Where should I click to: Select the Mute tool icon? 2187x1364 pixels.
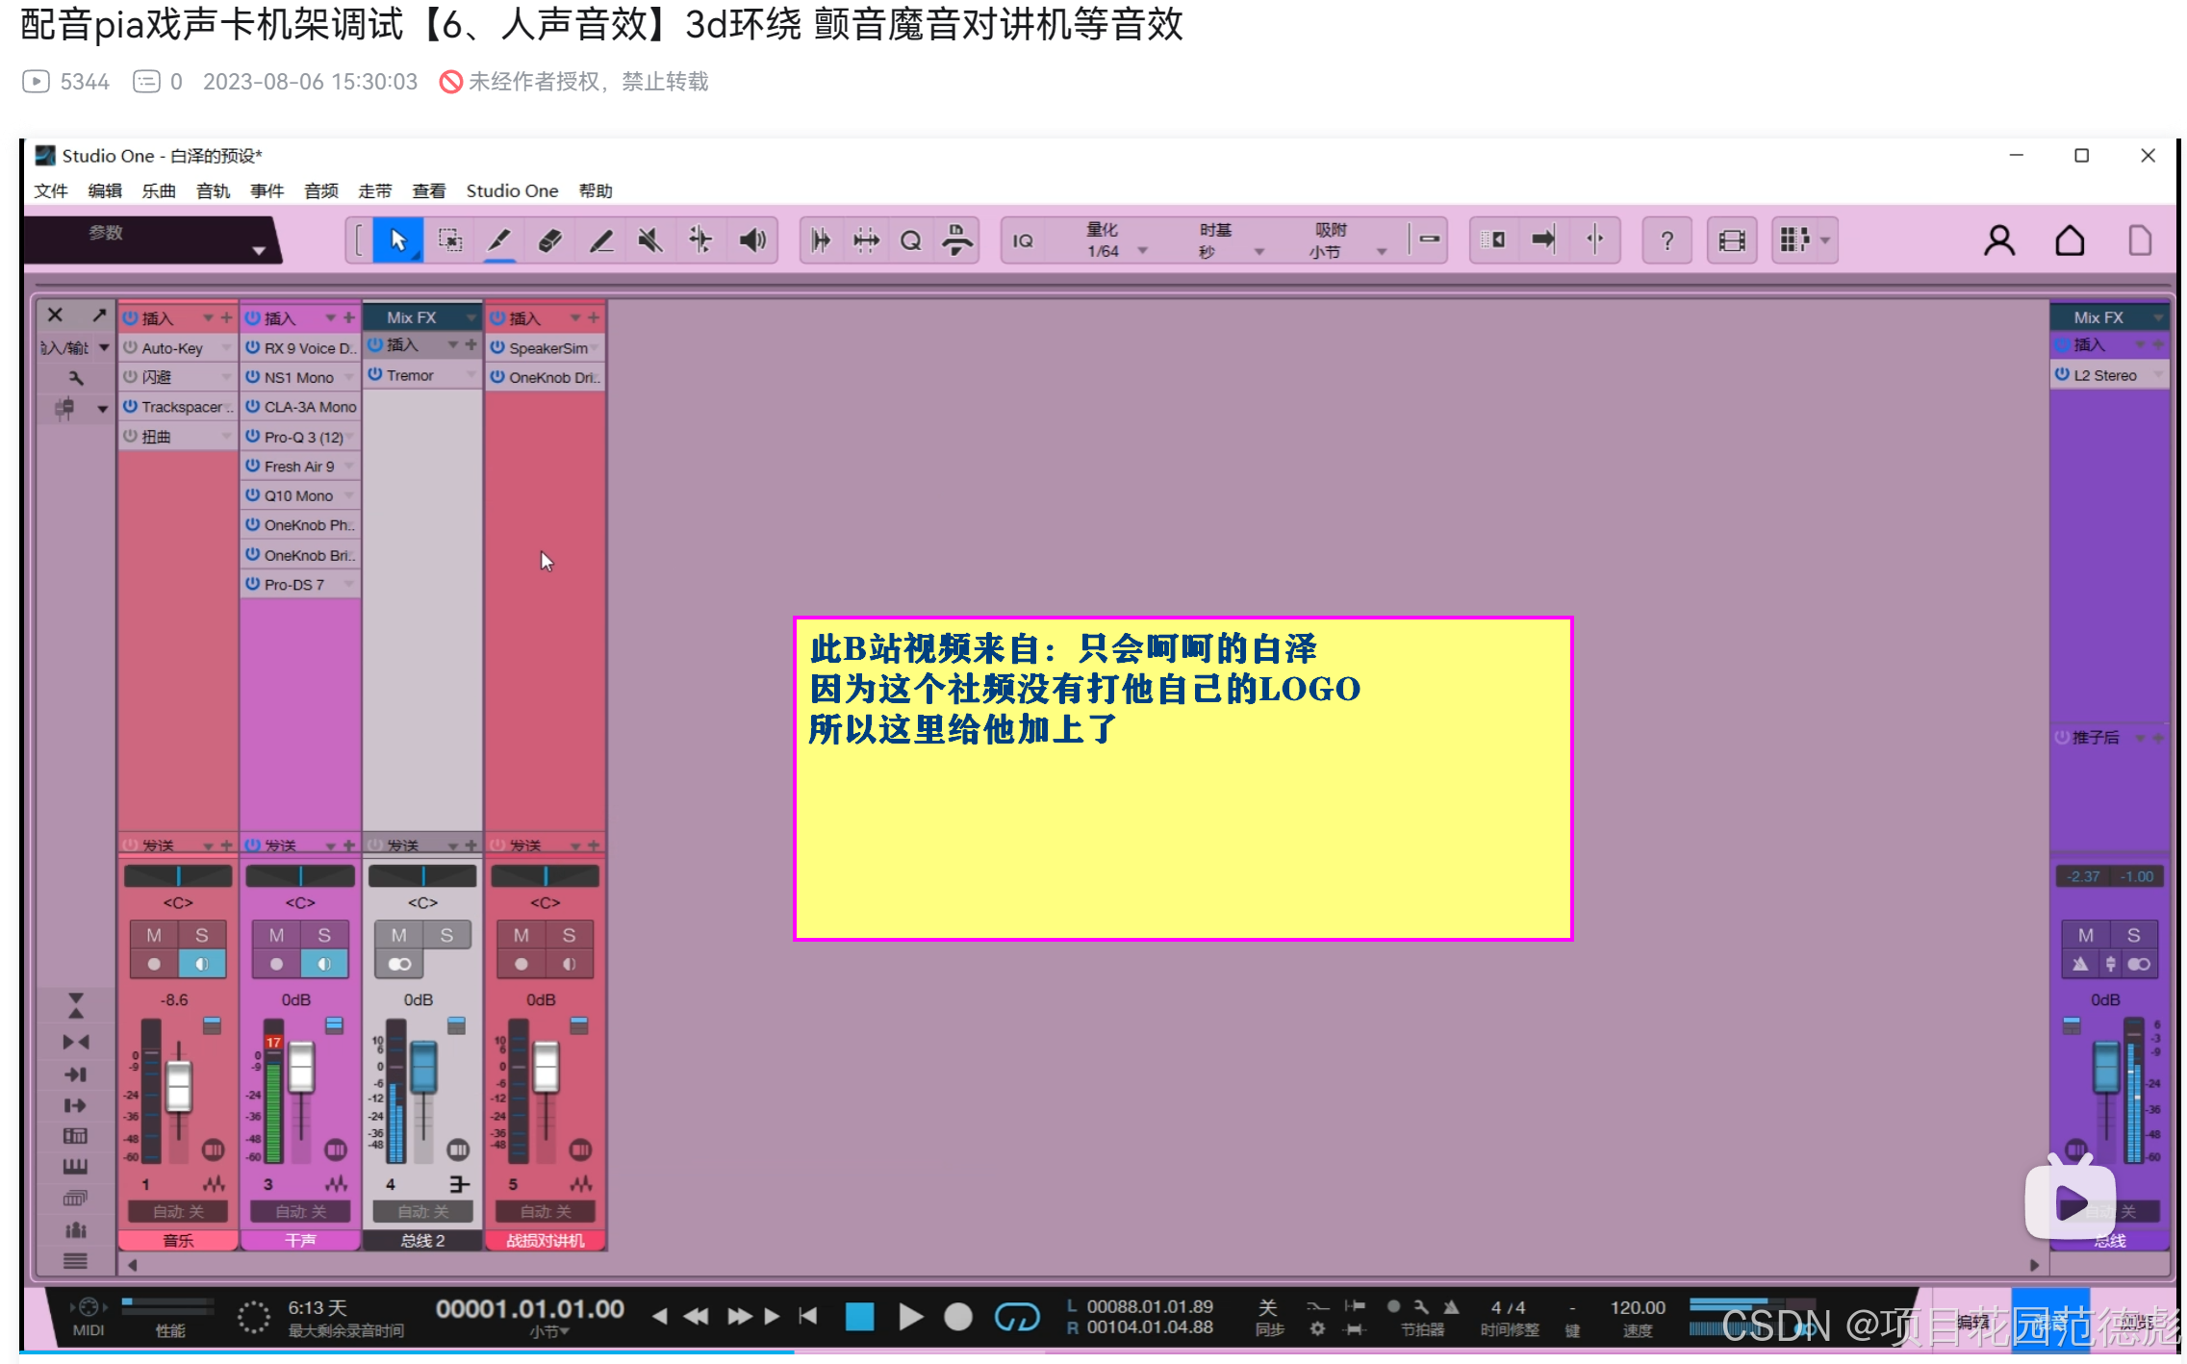(650, 240)
